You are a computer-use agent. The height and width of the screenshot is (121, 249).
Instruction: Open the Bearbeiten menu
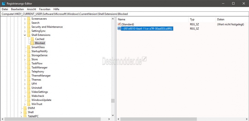17,9
